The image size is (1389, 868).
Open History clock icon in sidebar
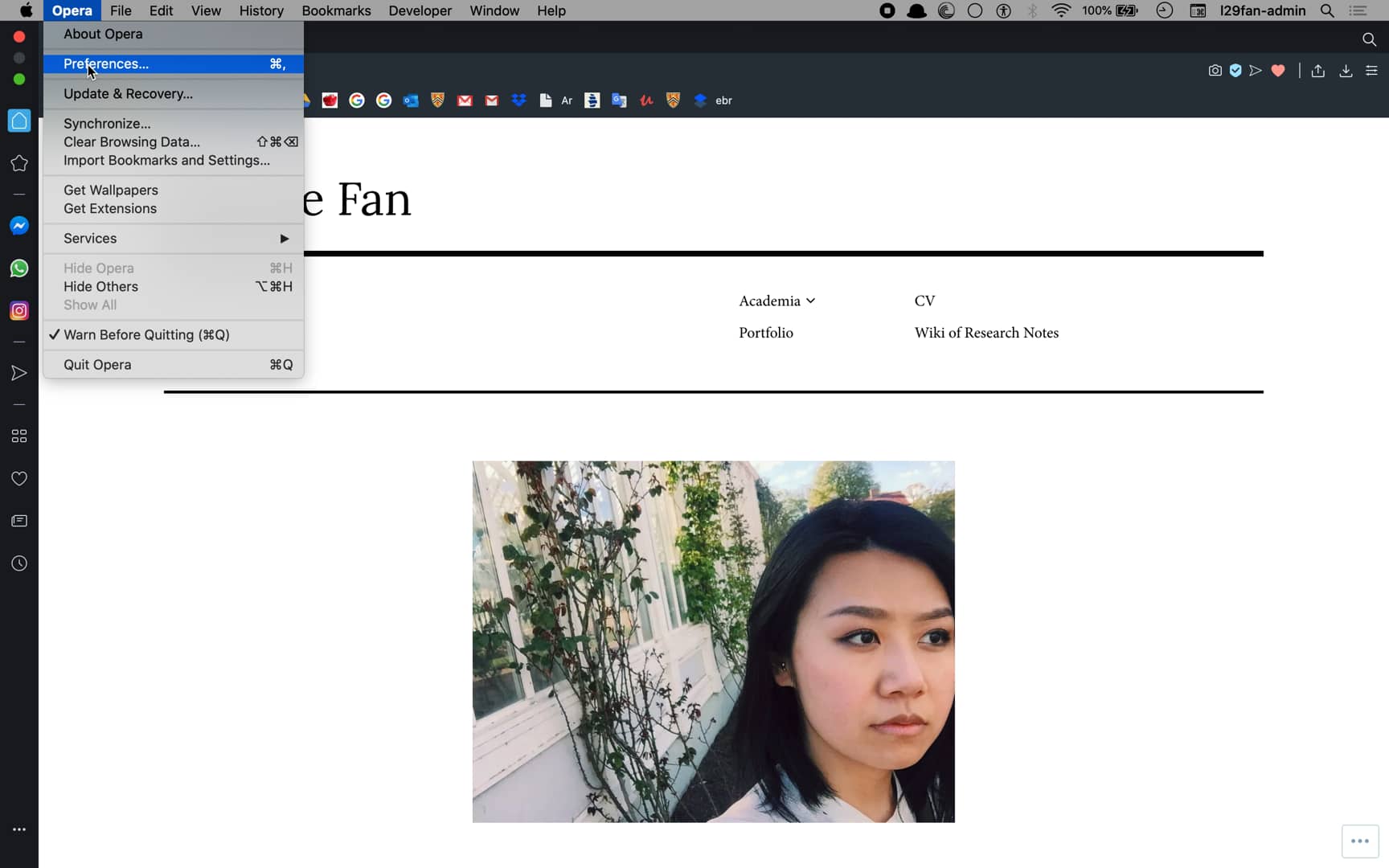pyautogui.click(x=19, y=563)
